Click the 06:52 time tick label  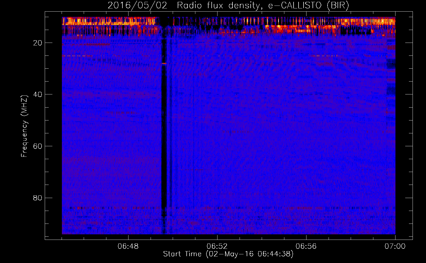217,246
